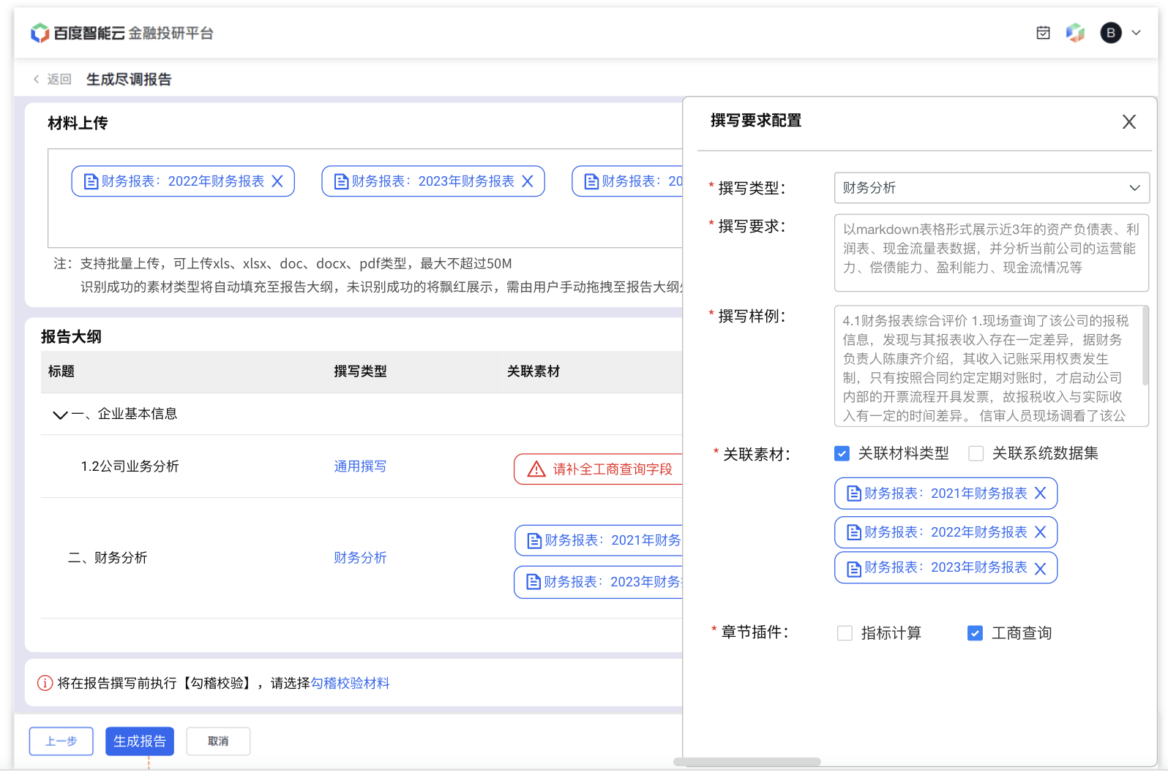Uncheck 关联材料类型 checkbox
Screen dimensions: 1168x775
(x=842, y=454)
